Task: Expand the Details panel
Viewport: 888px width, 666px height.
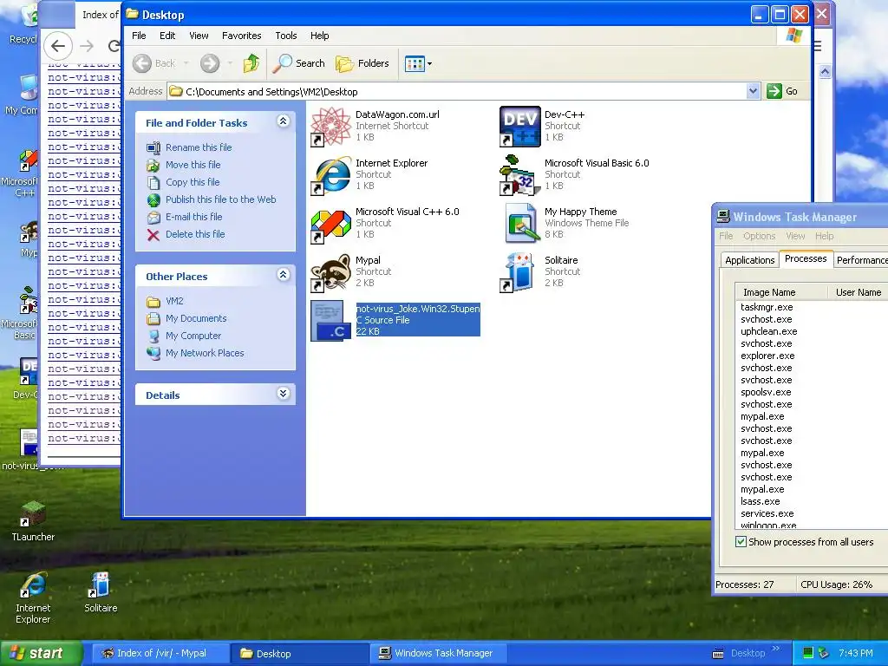Action: (x=284, y=394)
